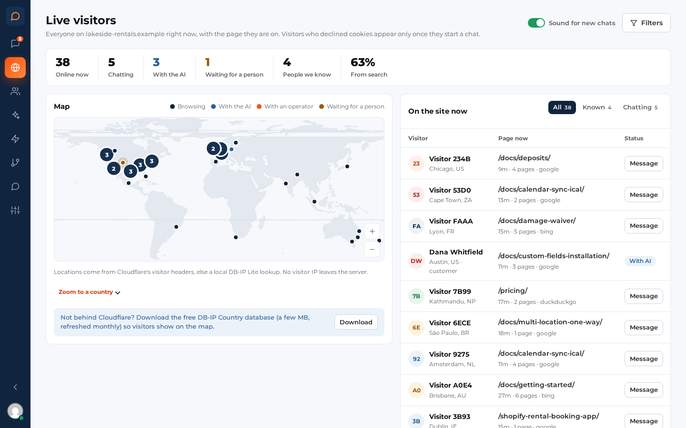Viewport: 686px width, 428px height.
Task: Click the /docs/damage-waiver/ page path
Action: pyautogui.click(x=537, y=221)
